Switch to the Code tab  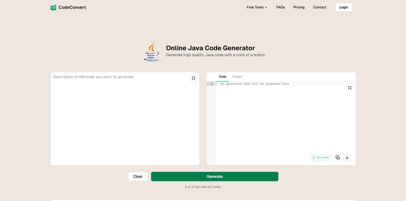(x=222, y=77)
